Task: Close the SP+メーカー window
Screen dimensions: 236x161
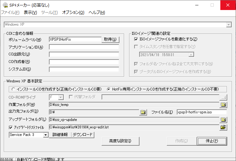Action: [x=228, y=5]
